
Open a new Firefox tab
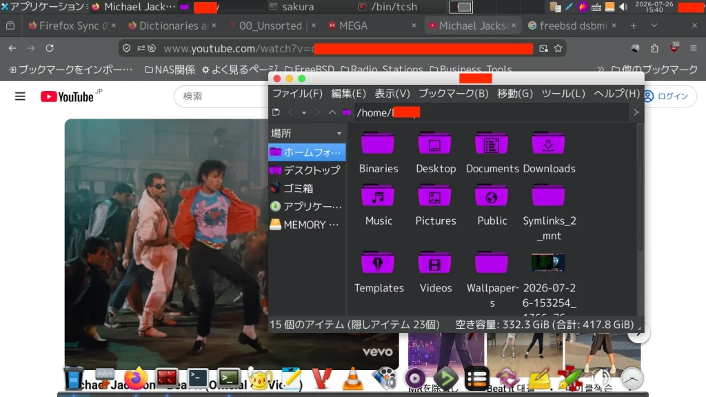point(634,26)
